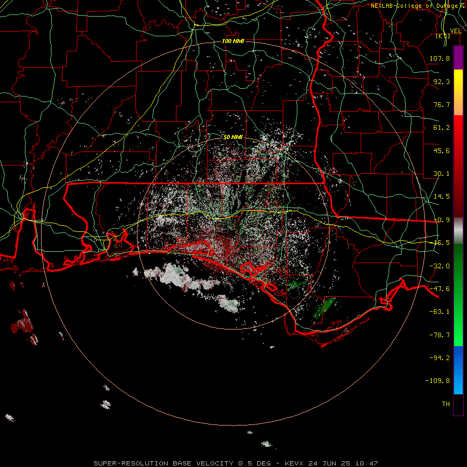Viewport: 467px width, 467px height.
Task: Click the -32.0 legend value
Action: [439, 266]
